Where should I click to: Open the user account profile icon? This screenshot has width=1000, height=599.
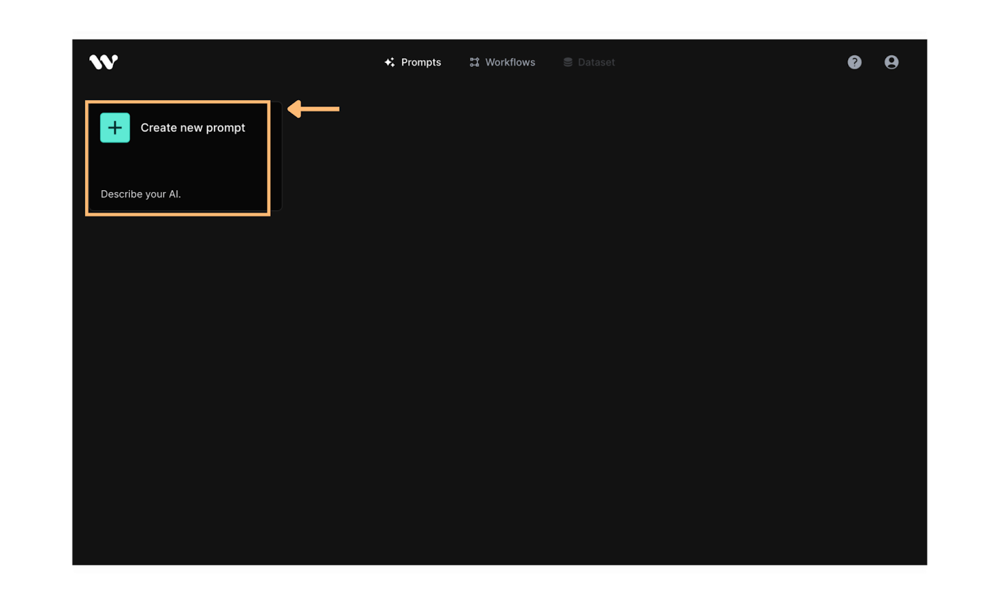coord(891,62)
